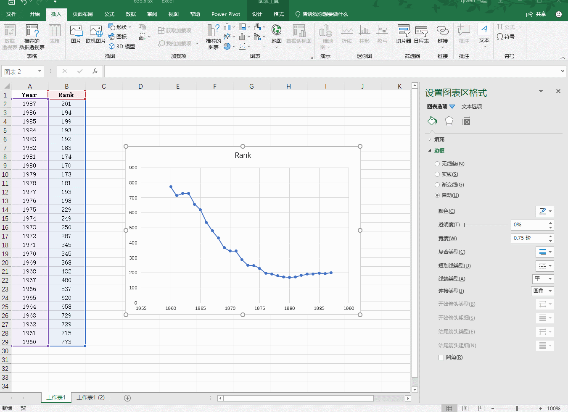Select the 无线条 border option
This screenshot has height=412, width=568.
437,163
